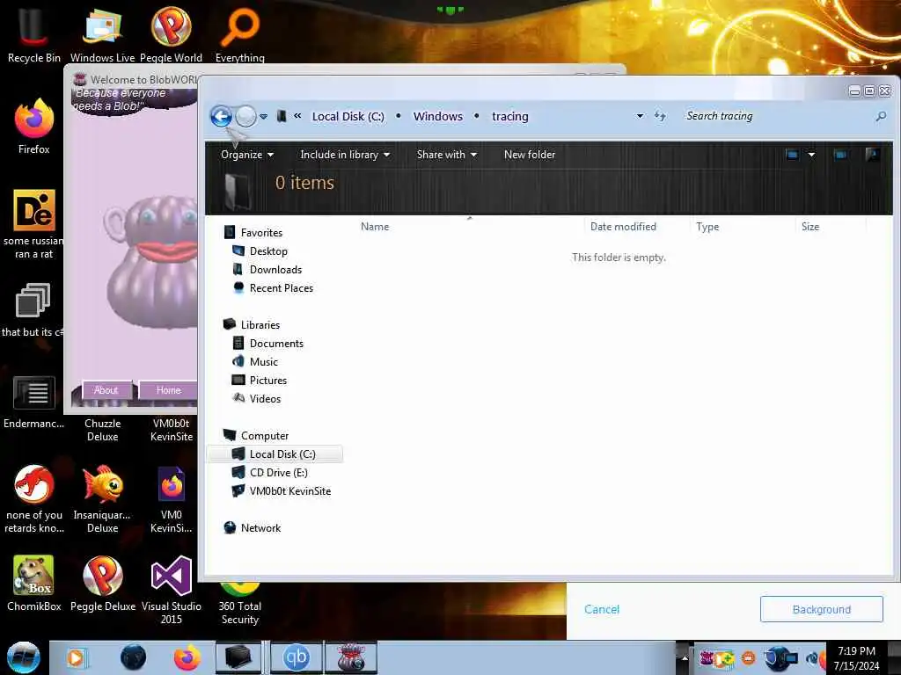Select the Visual Studio 2015 icon
The height and width of the screenshot is (675, 901).
click(172, 590)
